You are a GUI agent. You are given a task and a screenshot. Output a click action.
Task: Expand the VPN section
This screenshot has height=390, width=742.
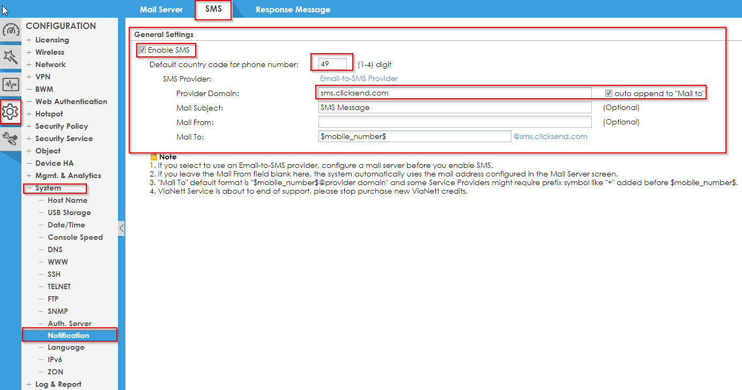point(43,76)
